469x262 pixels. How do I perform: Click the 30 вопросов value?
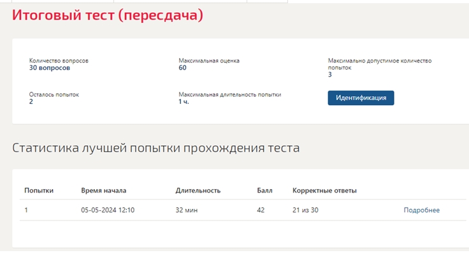click(x=50, y=68)
